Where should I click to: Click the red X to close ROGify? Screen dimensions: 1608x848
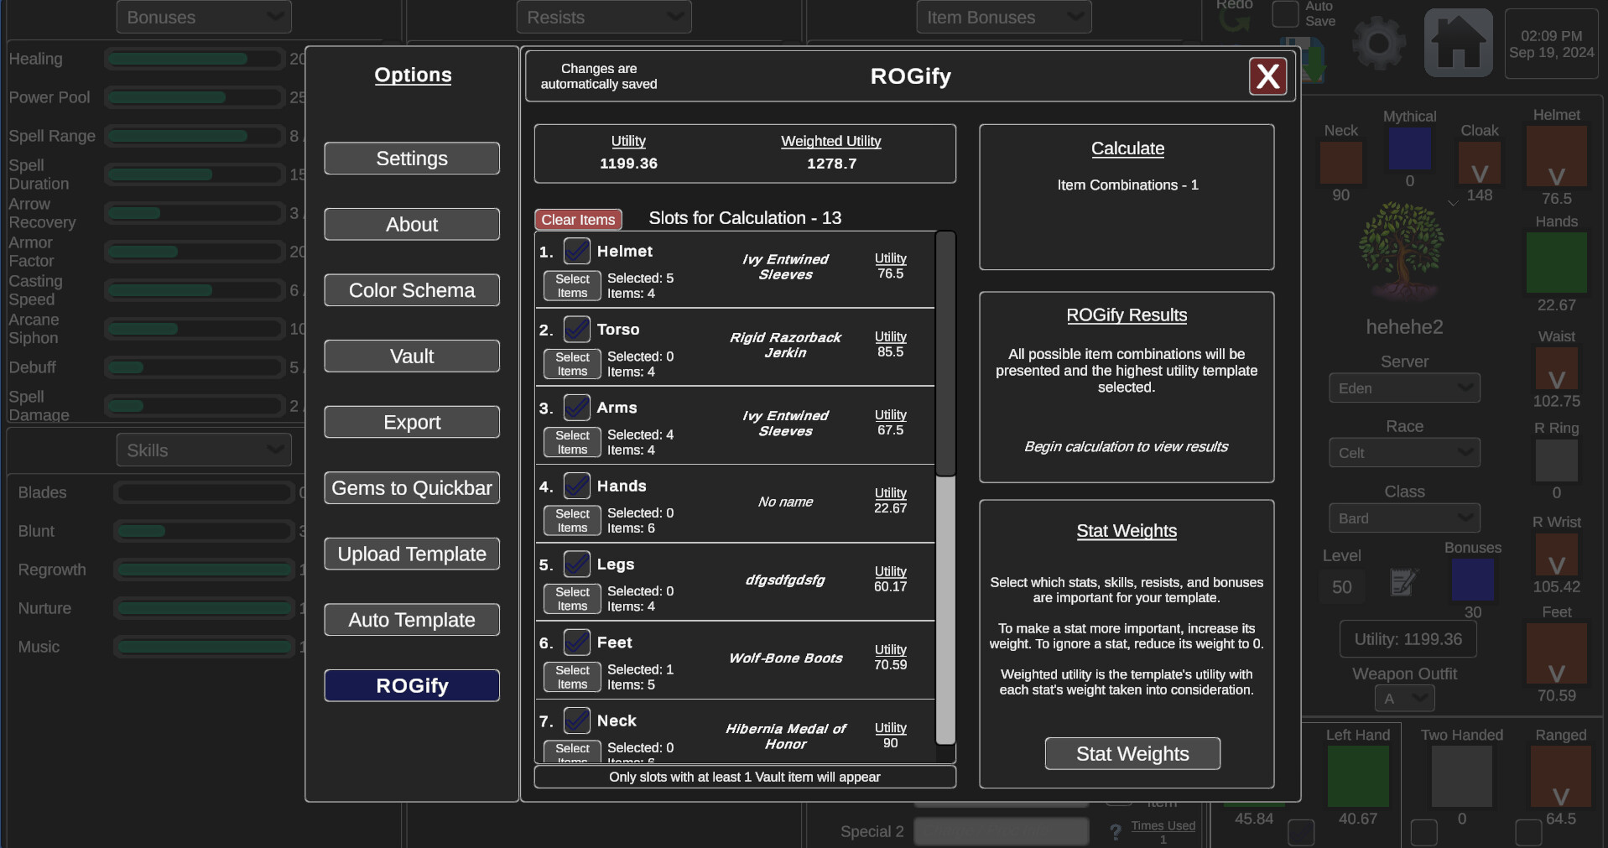[1268, 75]
